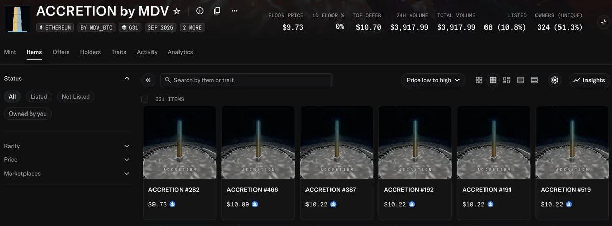Open ACCRETION #387 thumbnail
The height and width of the screenshot is (226, 612).
[x=337, y=143]
